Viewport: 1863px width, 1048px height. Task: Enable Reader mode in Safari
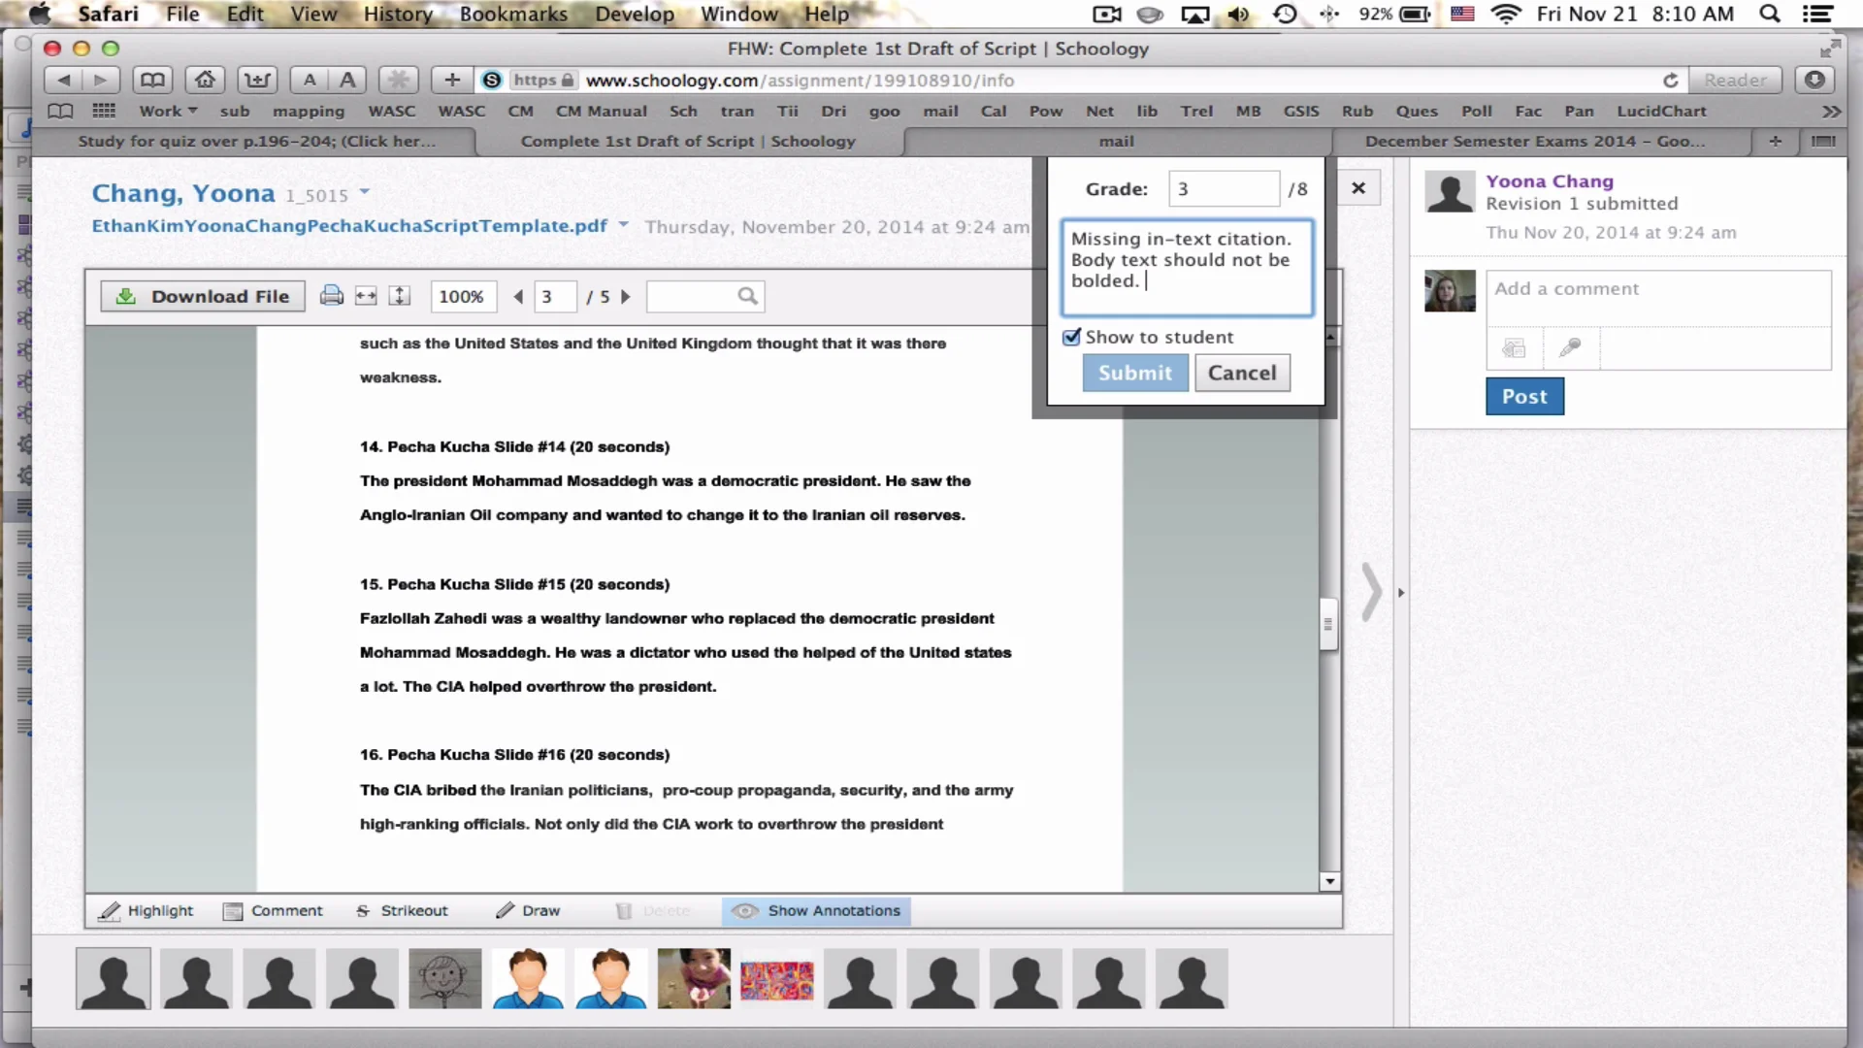(1735, 80)
